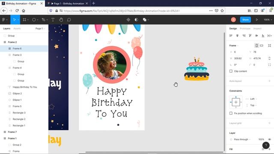Add a Layout grid with plus
This screenshot has width=274, height=154.
tap(269, 123)
